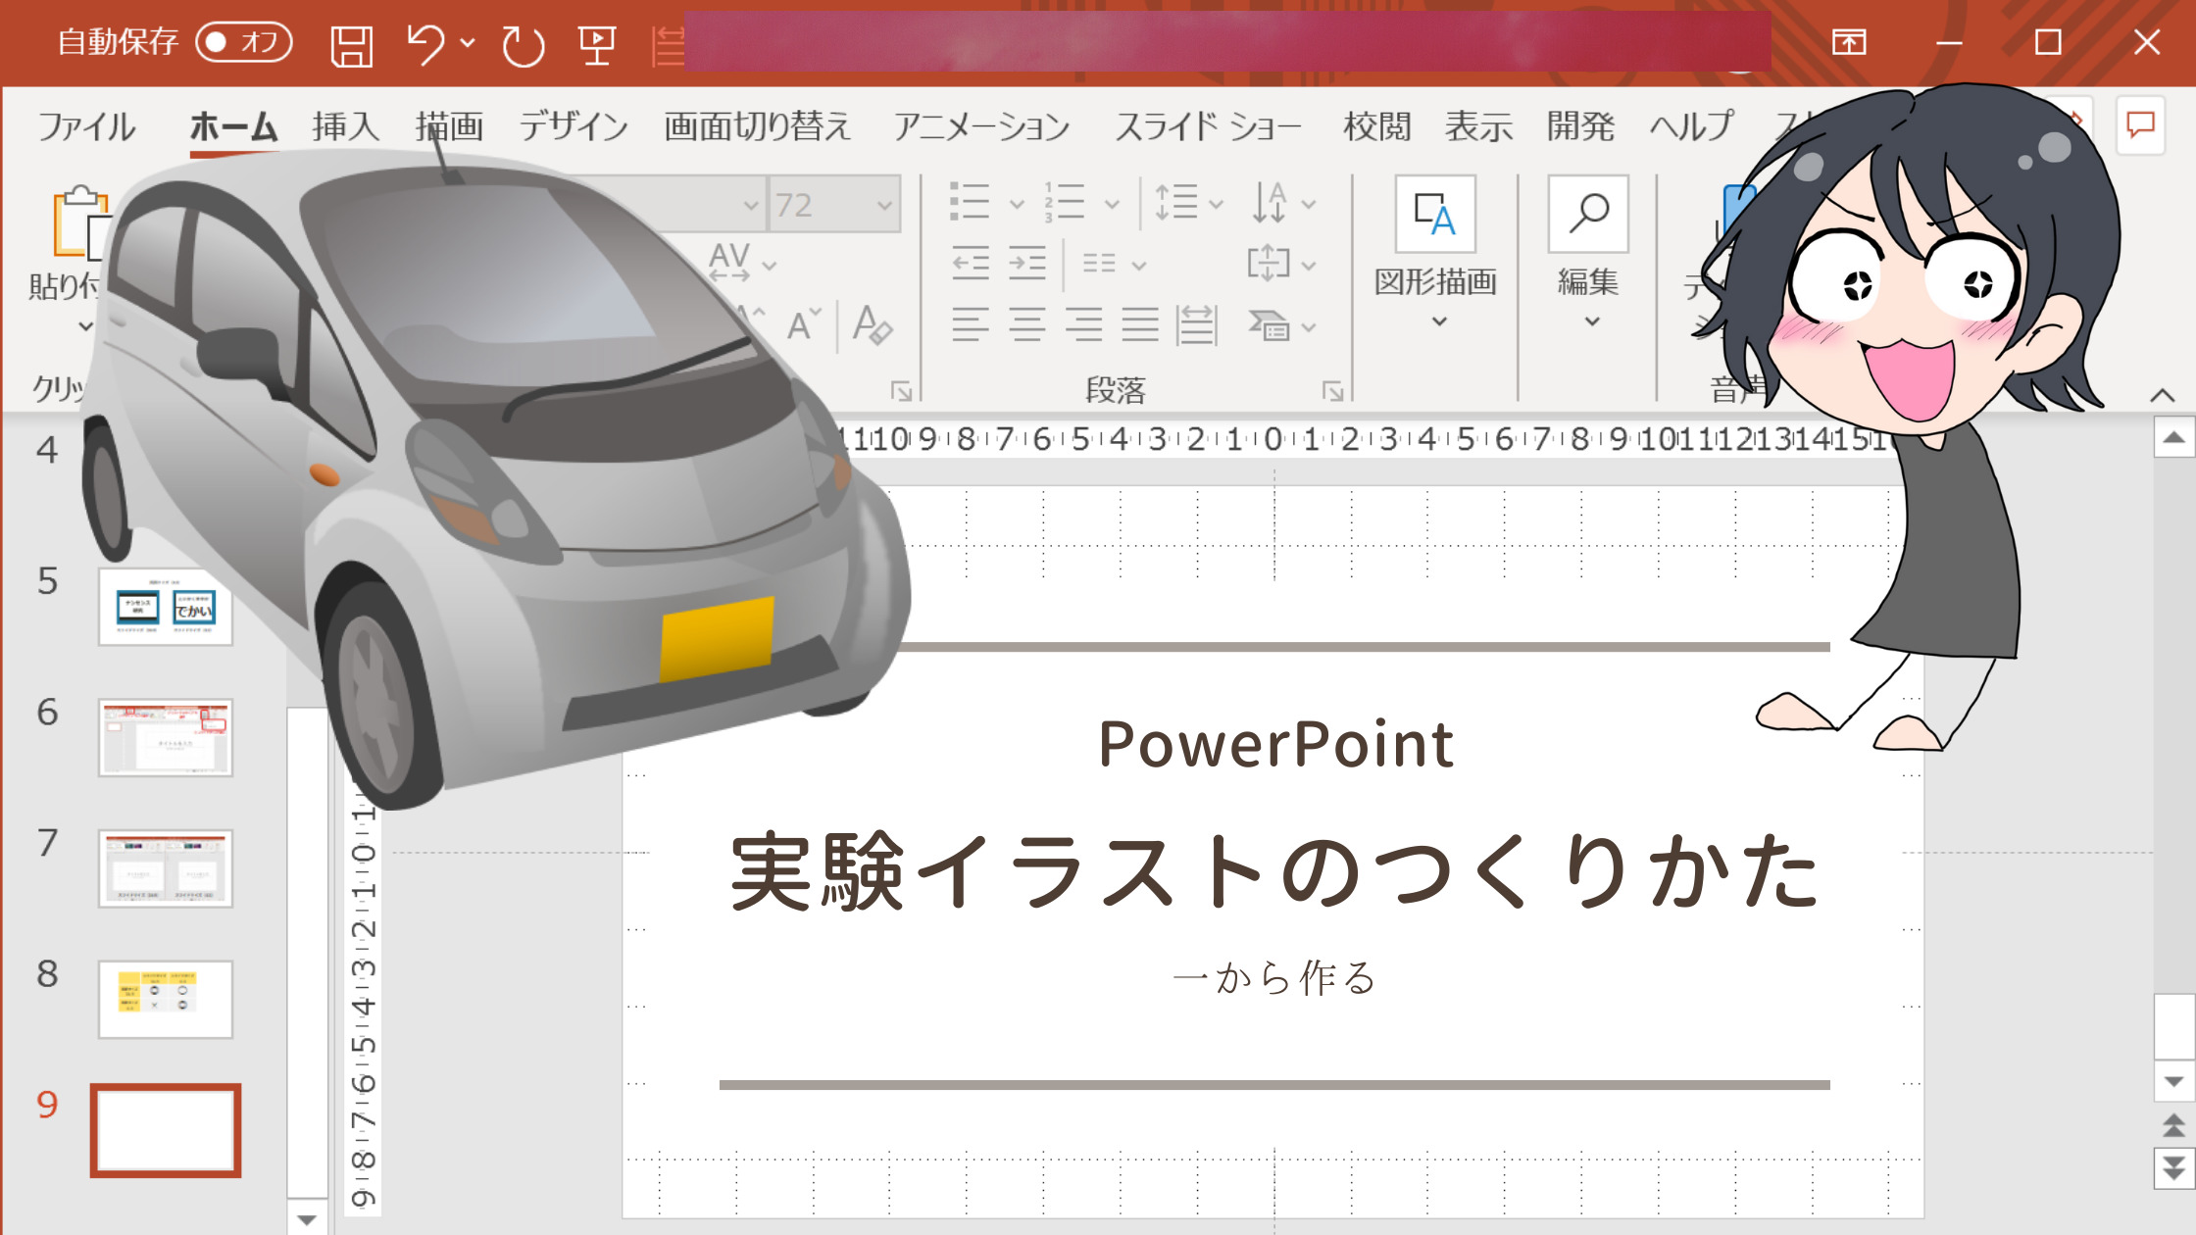Switch to the アニメーション tab

[981, 126]
